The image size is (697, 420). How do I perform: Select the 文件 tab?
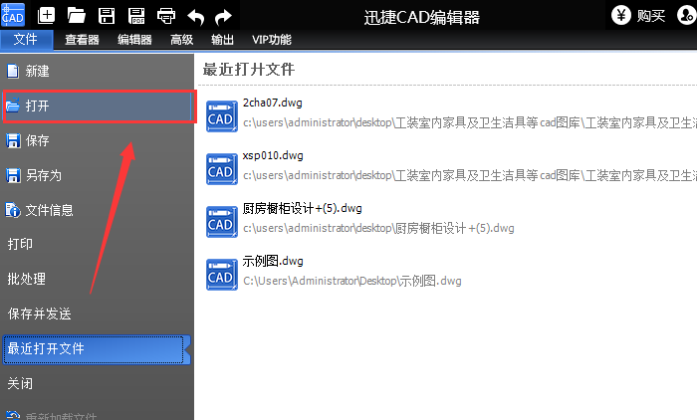[x=26, y=39]
